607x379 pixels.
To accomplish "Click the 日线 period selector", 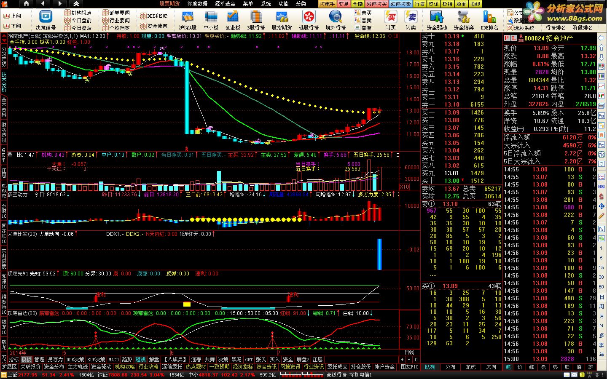I will coord(409,352).
